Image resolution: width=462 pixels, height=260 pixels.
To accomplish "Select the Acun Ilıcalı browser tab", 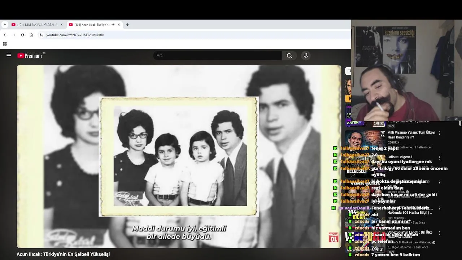I will (x=92, y=25).
